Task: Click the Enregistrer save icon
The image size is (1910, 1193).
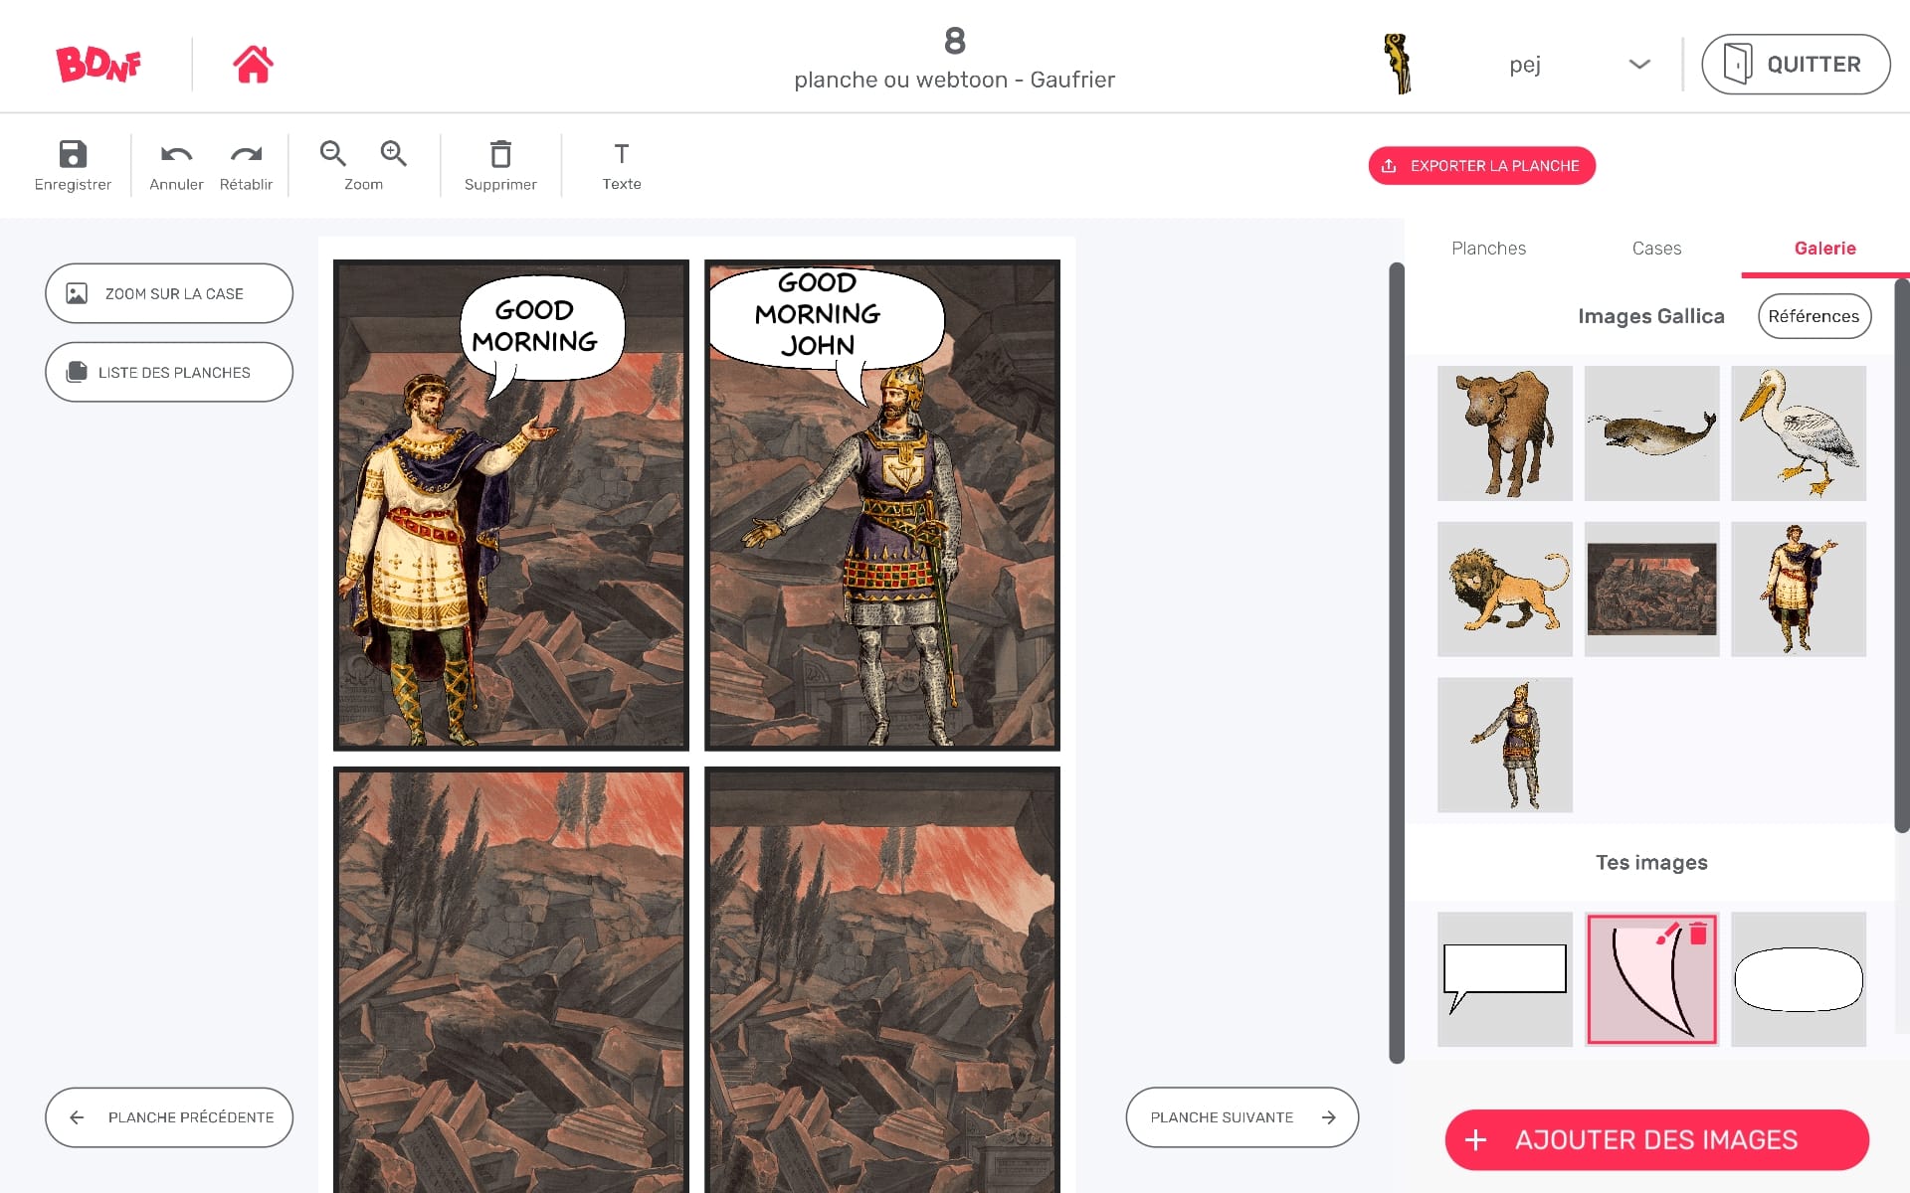Action: tap(72, 155)
